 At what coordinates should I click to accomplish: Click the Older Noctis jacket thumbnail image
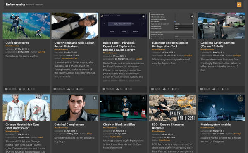pyautogui.click(x=75, y=26)
